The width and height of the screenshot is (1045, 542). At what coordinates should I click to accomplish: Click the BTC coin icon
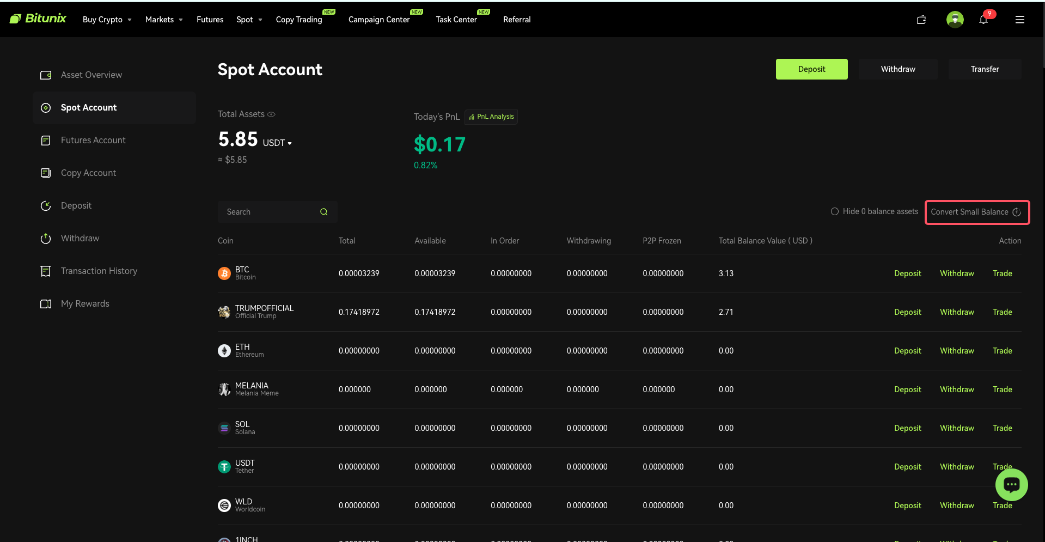pos(224,273)
